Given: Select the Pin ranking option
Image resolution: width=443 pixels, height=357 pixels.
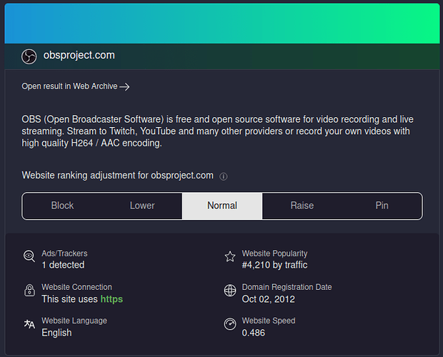Looking at the screenshot, I should coord(382,206).
